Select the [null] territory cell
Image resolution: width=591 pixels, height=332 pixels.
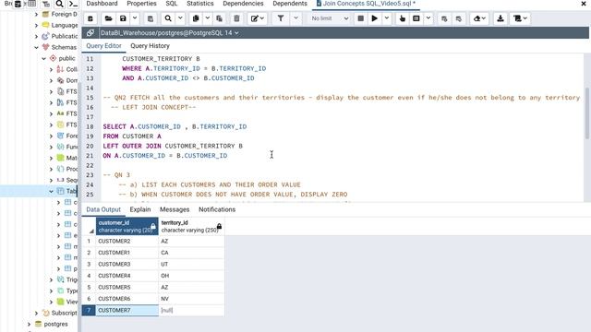(191, 311)
